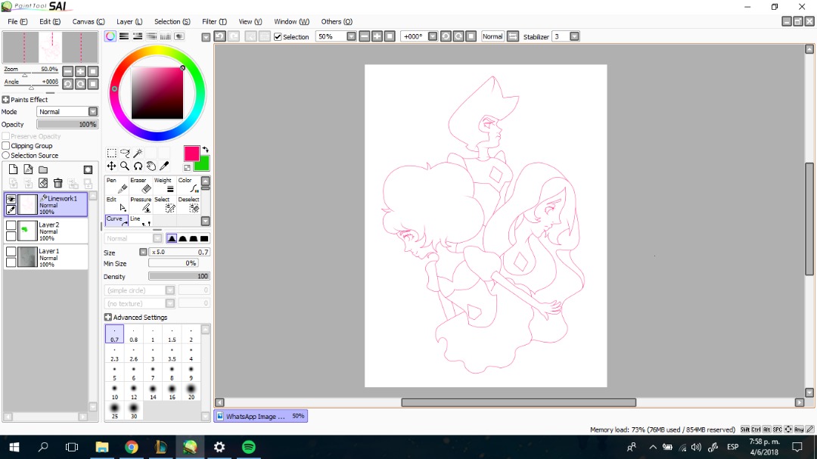The image size is (817, 459).
Task: Open the Selection menu
Action: coord(172,21)
